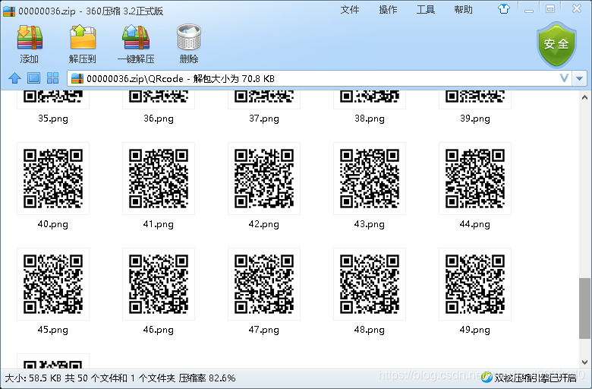Click the 双核压缩引擎 status bar icon

[487, 377]
